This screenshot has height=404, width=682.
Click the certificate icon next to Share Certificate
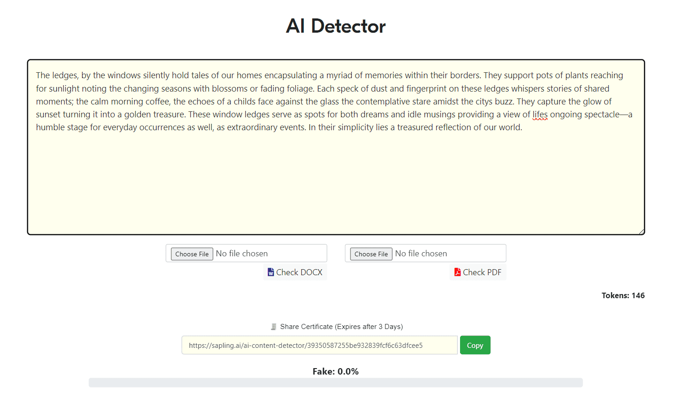pyautogui.click(x=274, y=327)
